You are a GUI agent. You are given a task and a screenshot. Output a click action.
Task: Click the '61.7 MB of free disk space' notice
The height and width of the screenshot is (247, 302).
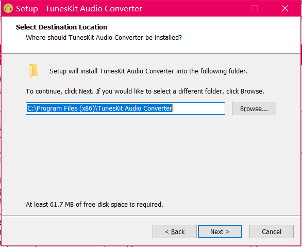click(x=94, y=204)
